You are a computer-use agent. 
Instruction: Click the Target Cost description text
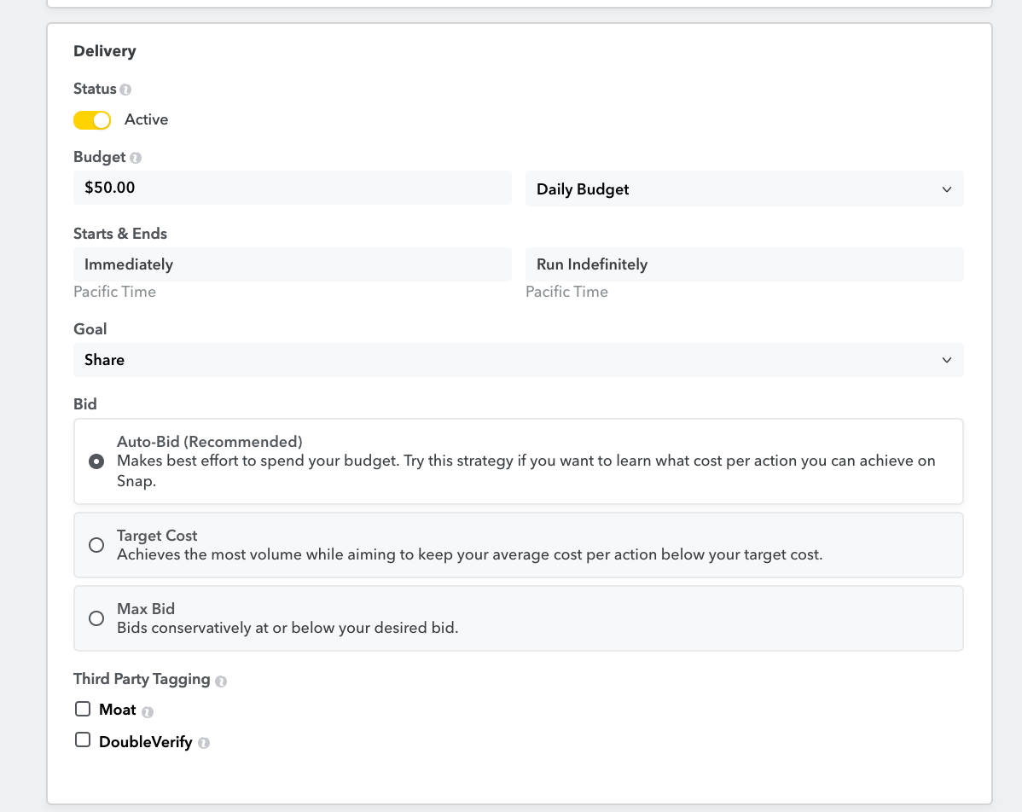(469, 554)
